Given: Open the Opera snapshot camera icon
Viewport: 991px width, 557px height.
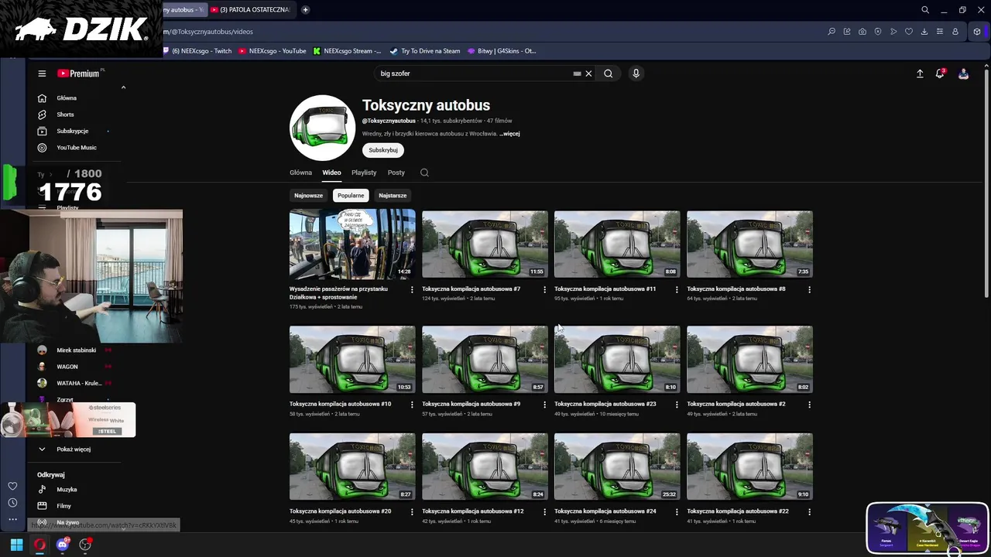Looking at the screenshot, I should pos(862,32).
